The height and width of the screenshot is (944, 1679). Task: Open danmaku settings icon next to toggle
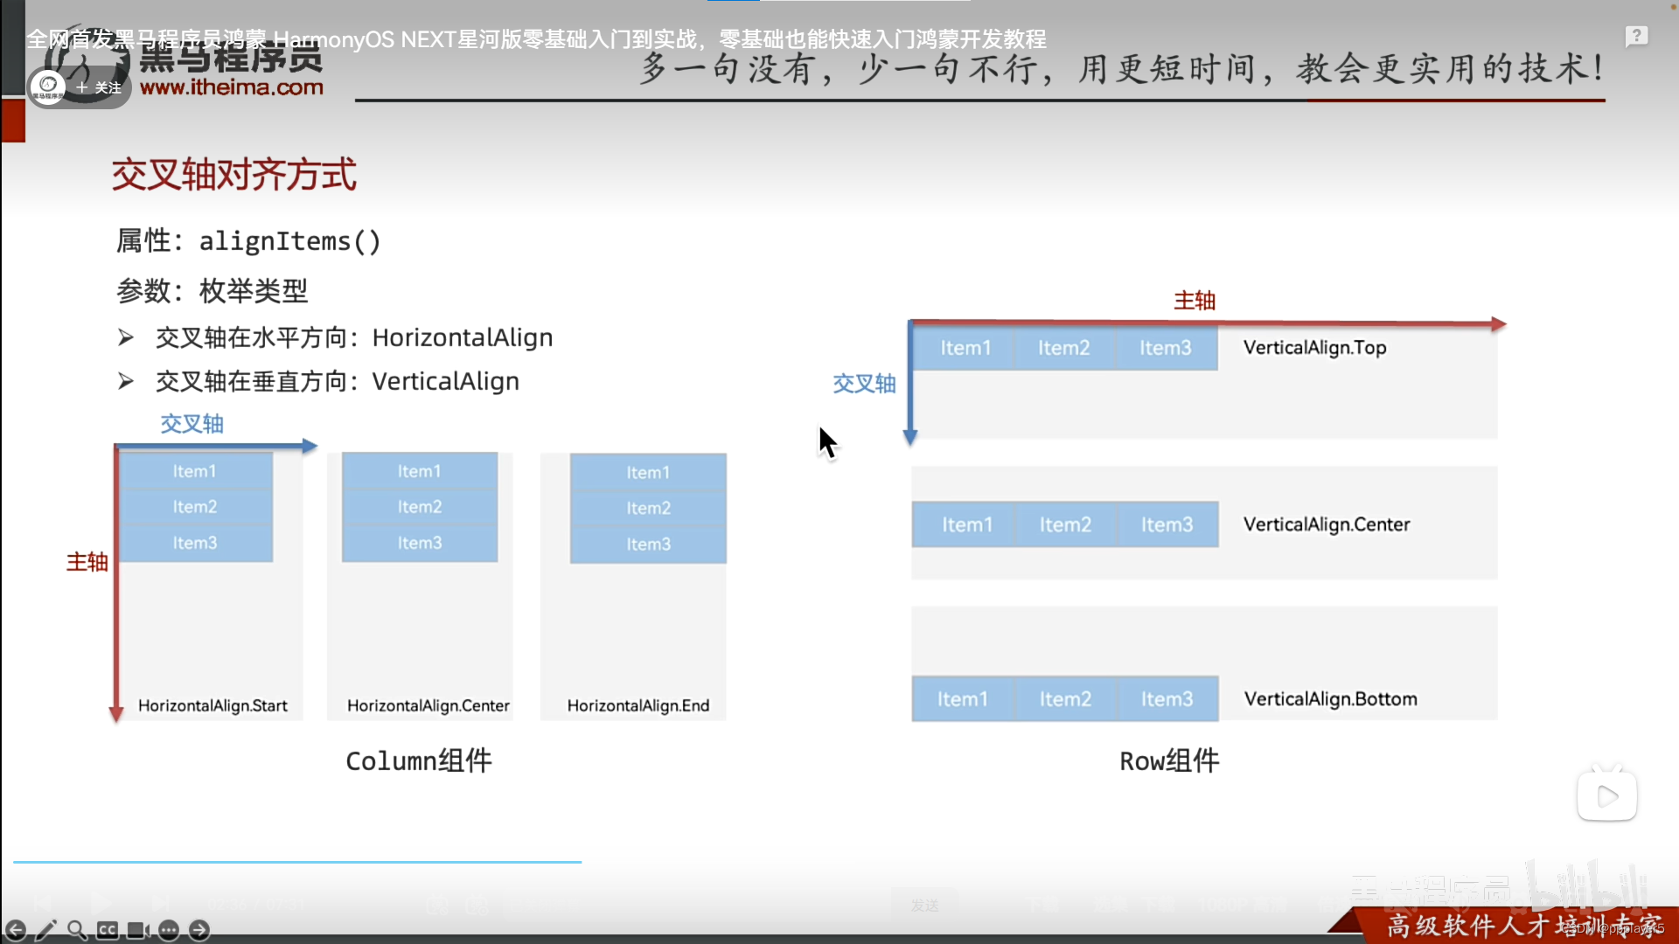click(477, 906)
